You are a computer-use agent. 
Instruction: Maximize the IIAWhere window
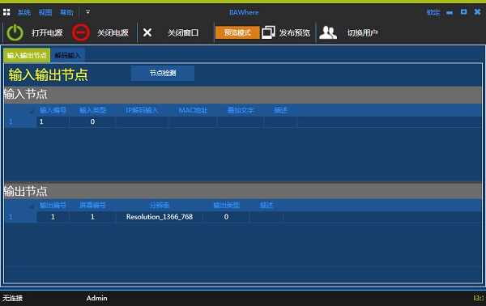463,12
